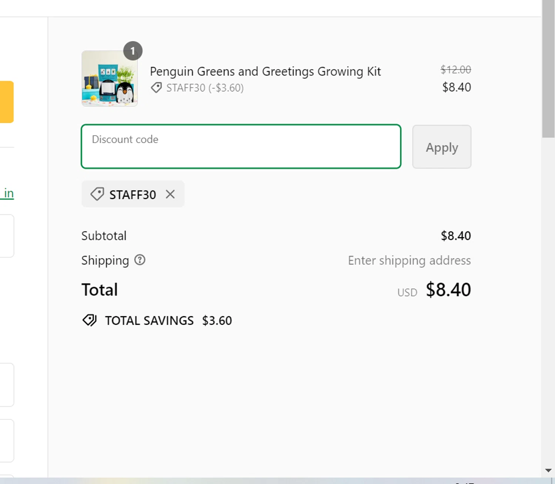Click the STAFF30 discount chip label
Viewport: 555px width, 484px height.
pos(132,195)
